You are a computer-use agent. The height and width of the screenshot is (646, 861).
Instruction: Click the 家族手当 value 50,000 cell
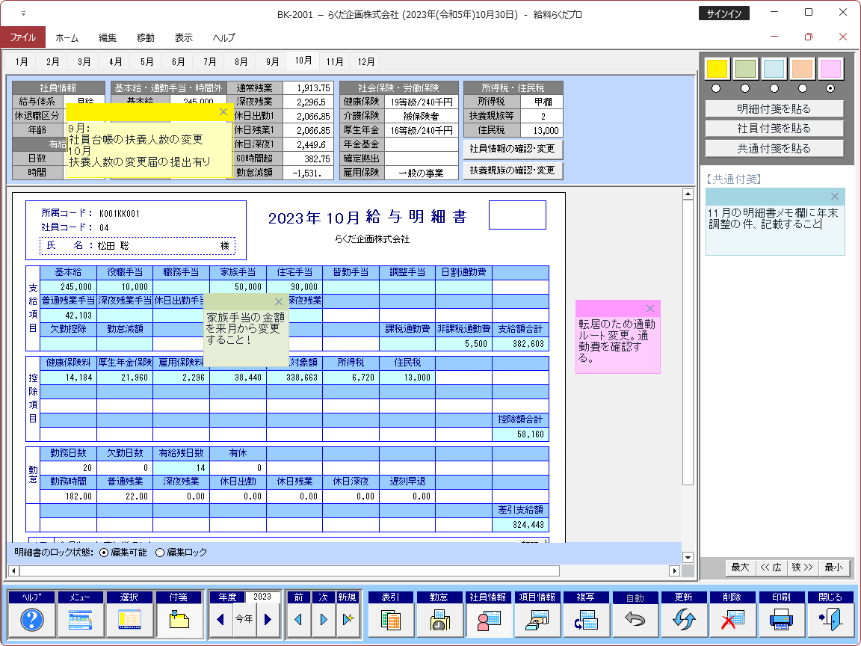pos(238,287)
